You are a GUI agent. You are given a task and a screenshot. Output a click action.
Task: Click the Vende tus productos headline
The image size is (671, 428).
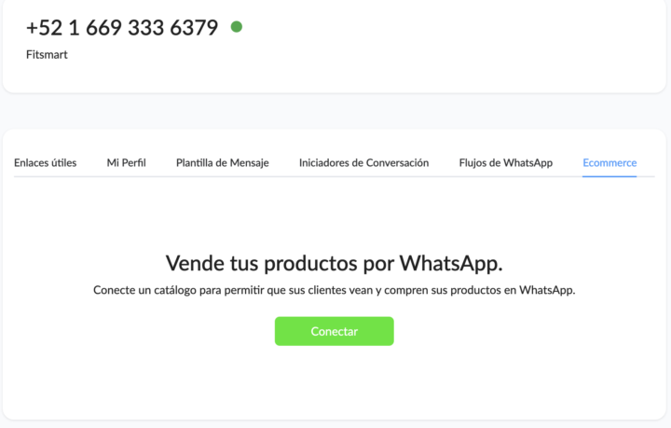tap(335, 263)
